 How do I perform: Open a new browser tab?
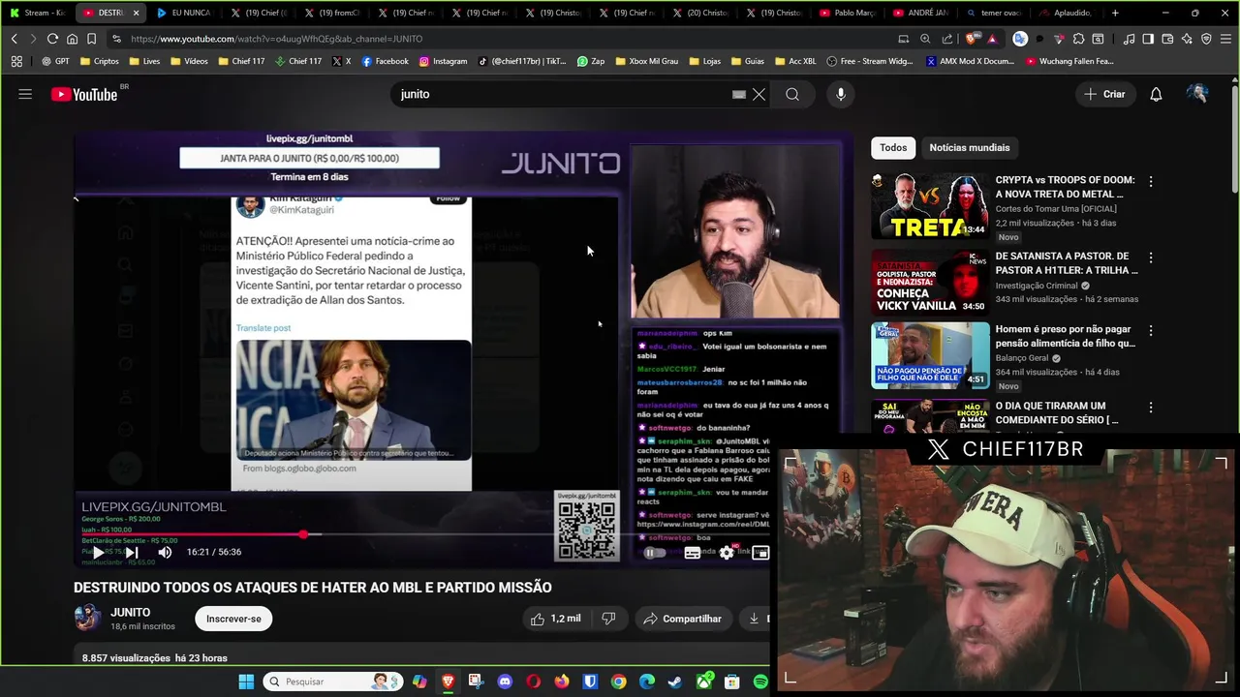[1115, 13]
